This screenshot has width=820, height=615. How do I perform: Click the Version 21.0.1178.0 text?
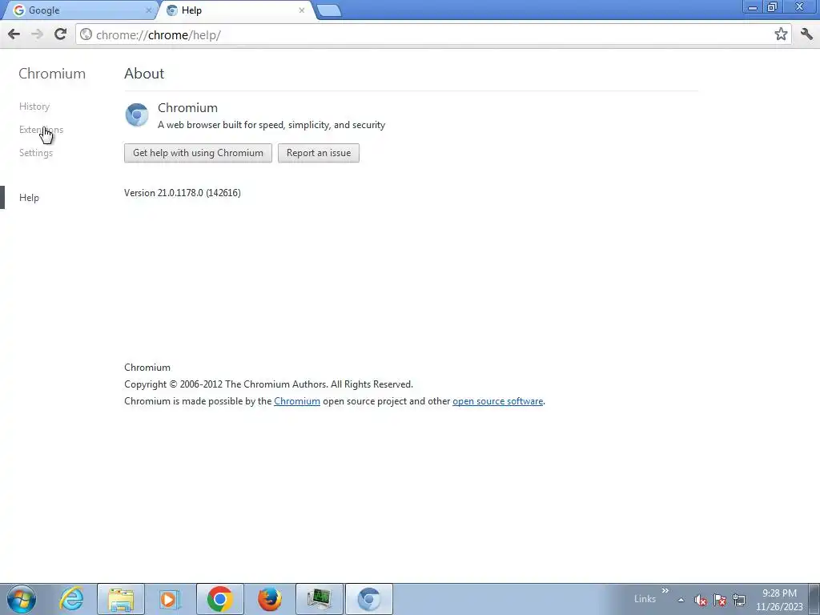click(183, 193)
